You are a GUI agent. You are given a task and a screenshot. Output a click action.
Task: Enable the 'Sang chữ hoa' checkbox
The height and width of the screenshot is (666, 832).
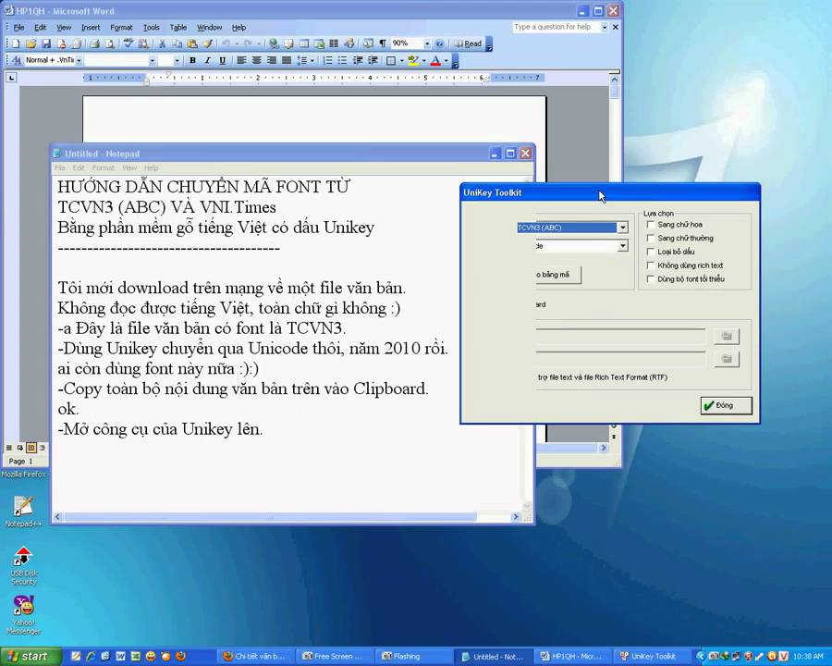pos(651,225)
